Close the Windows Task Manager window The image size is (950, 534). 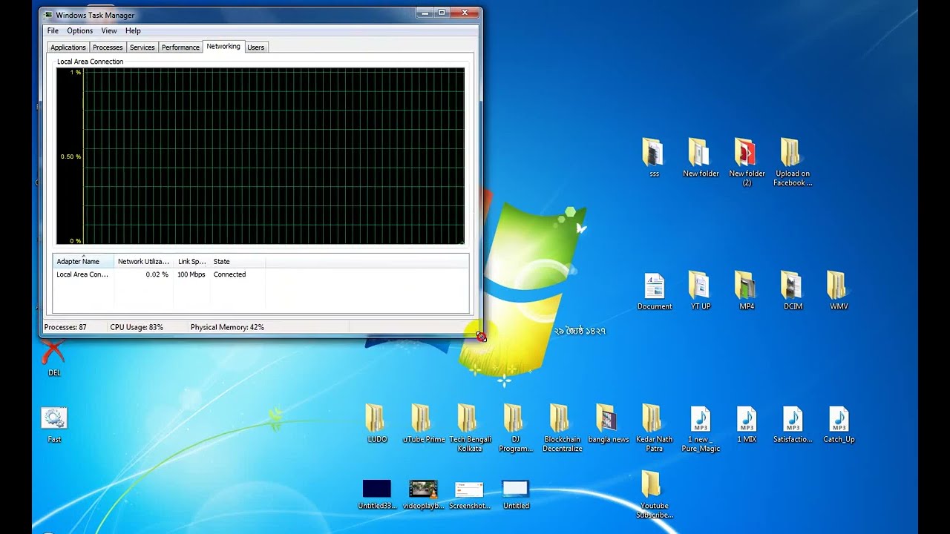tap(465, 13)
